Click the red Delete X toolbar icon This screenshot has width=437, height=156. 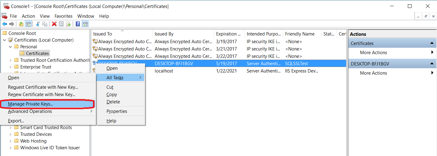click(x=54, y=24)
